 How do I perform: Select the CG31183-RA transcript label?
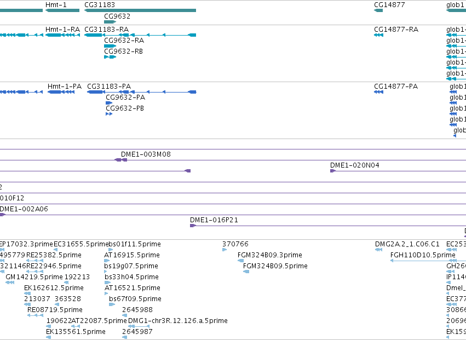[x=106, y=30]
